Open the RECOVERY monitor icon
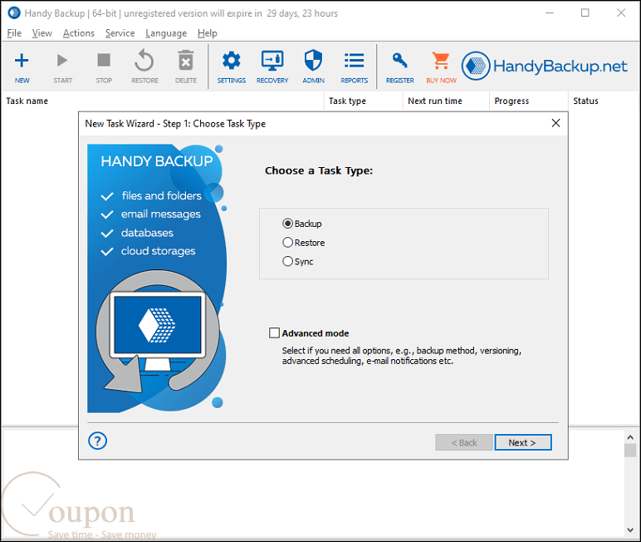This screenshot has height=542, width=641. 272,61
